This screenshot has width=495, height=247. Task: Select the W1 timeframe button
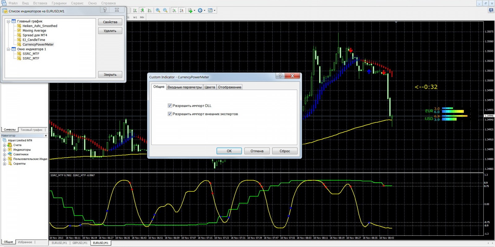(x=135, y=17)
